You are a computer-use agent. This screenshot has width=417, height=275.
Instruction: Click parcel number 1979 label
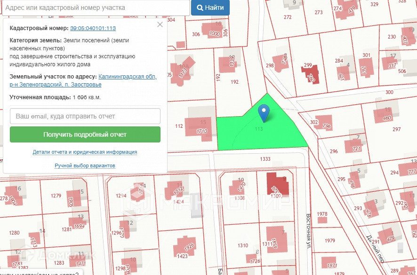click(x=330, y=241)
